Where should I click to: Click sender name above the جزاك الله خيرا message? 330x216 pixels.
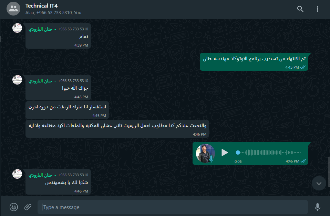click(42, 81)
